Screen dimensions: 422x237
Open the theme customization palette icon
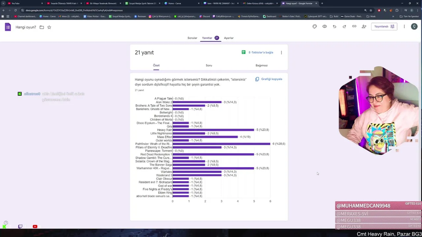(x=315, y=26)
